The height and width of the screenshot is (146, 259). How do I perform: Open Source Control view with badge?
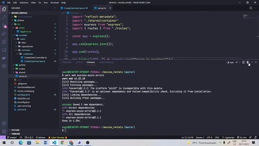[4, 26]
